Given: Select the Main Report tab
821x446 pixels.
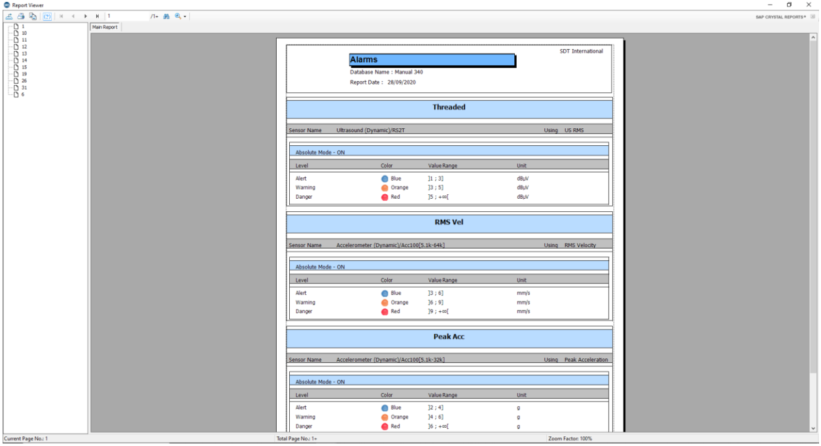Looking at the screenshot, I should click(x=105, y=27).
